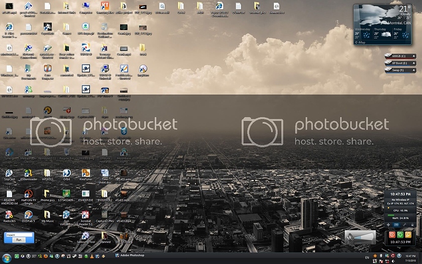Click the 600GB (C:) drive gadget
Image resolution: width=422 pixels, height=264 pixels.
(x=397, y=57)
